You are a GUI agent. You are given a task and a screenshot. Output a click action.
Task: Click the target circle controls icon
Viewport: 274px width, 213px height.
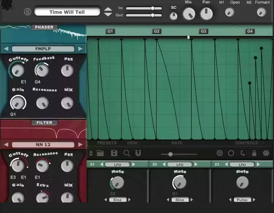point(219,153)
